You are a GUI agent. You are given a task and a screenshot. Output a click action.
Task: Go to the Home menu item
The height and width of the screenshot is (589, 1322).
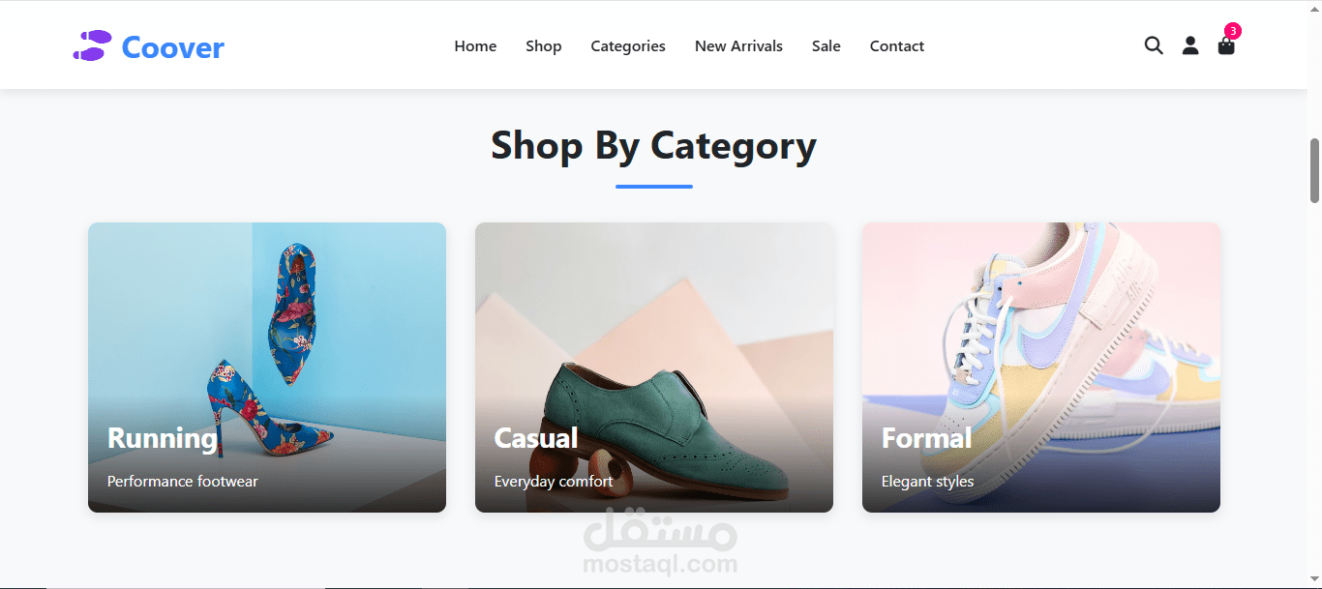click(x=475, y=45)
